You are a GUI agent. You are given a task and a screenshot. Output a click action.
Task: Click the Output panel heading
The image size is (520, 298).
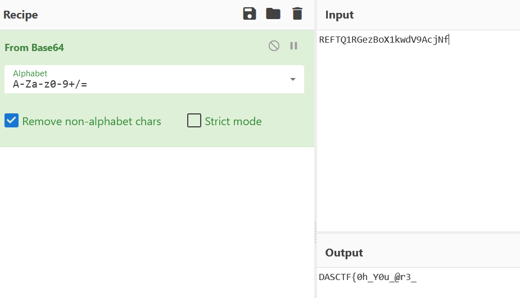(x=344, y=253)
